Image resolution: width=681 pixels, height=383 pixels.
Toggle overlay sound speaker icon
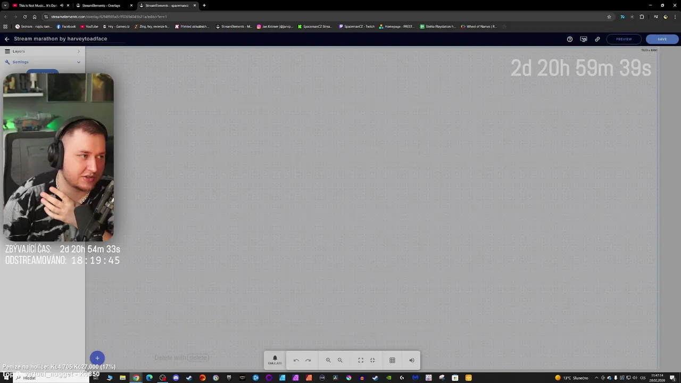pyautogui.click(x=412, y=360)
